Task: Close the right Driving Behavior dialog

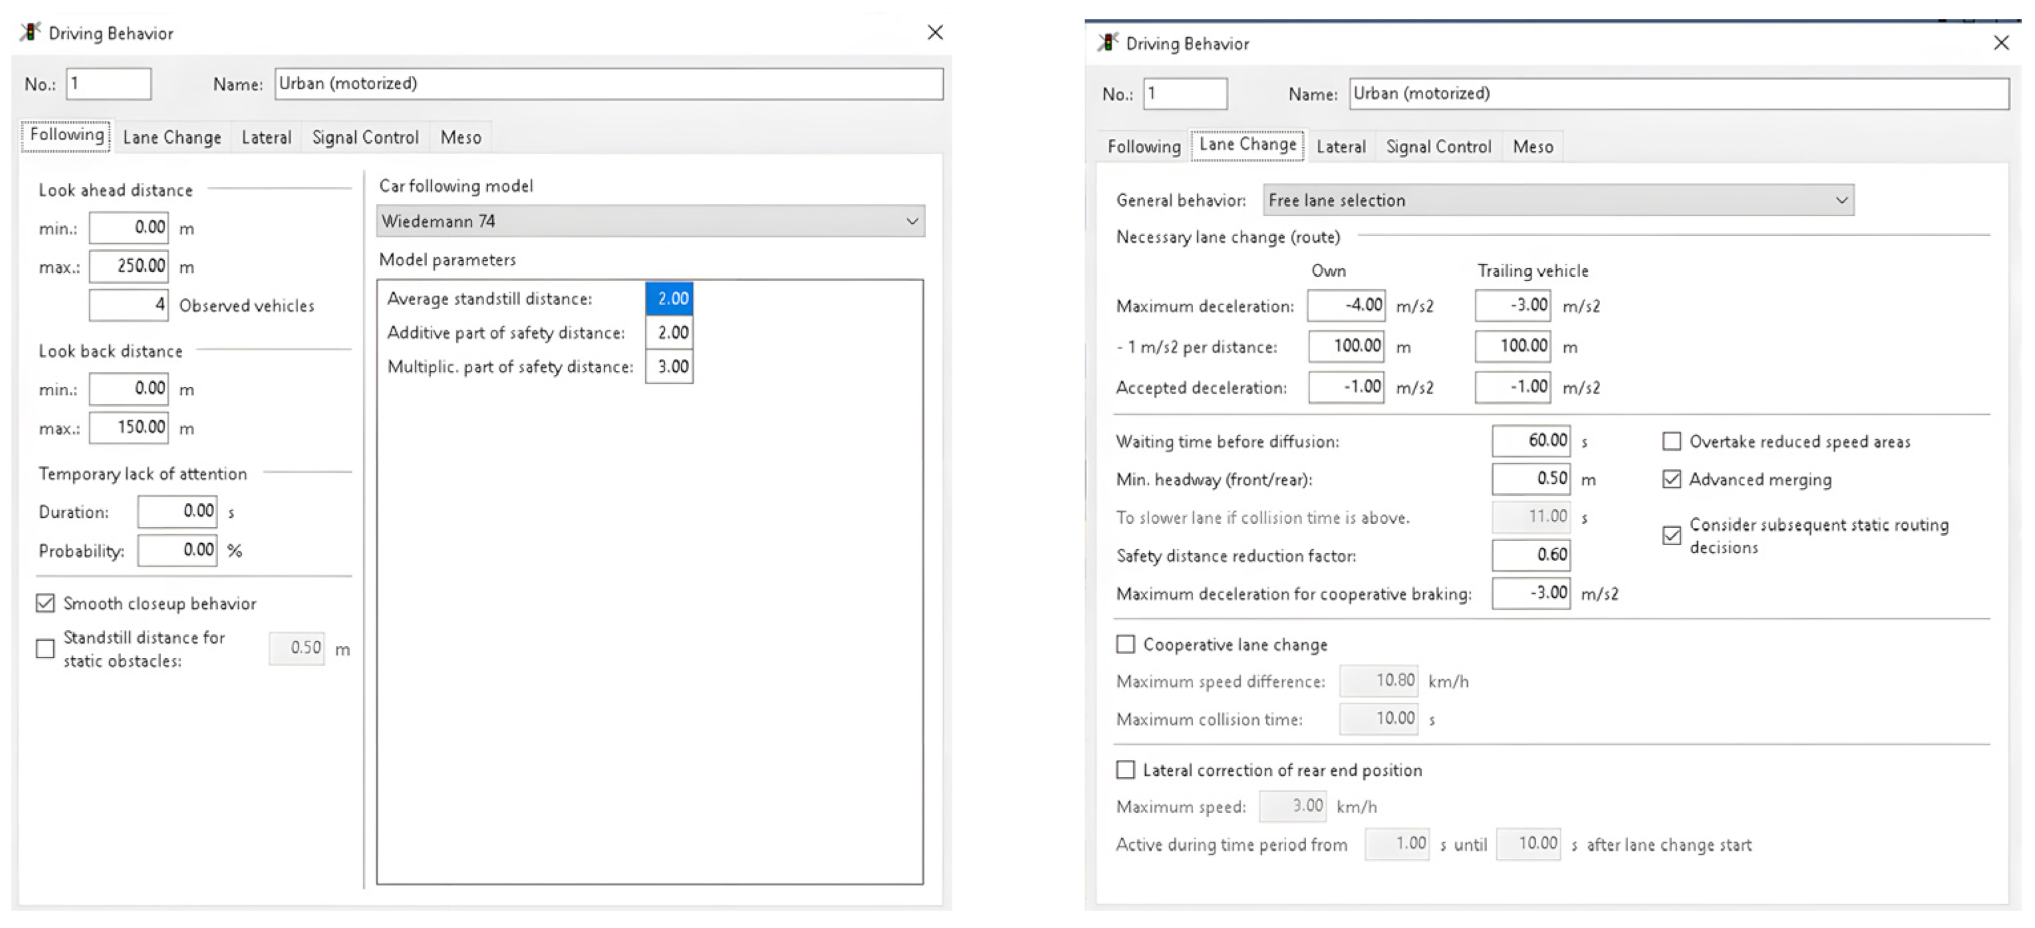Action: point(2000,43)
